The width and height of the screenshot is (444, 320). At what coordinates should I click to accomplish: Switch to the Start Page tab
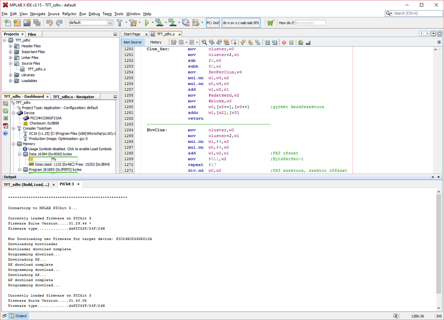[132, 34]
